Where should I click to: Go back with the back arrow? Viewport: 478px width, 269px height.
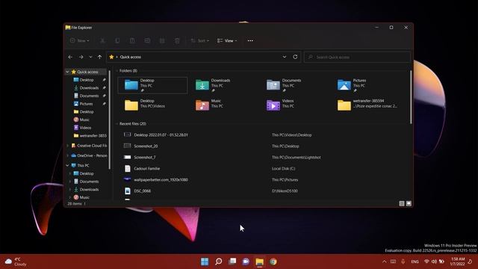pos(70,57)
